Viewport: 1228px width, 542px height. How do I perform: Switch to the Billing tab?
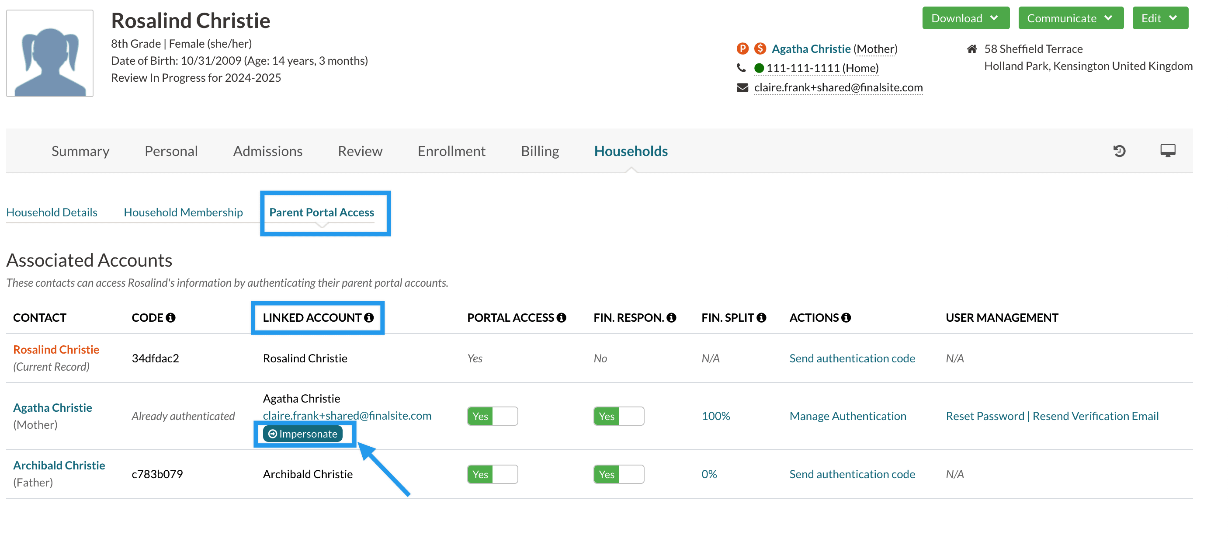540,151
